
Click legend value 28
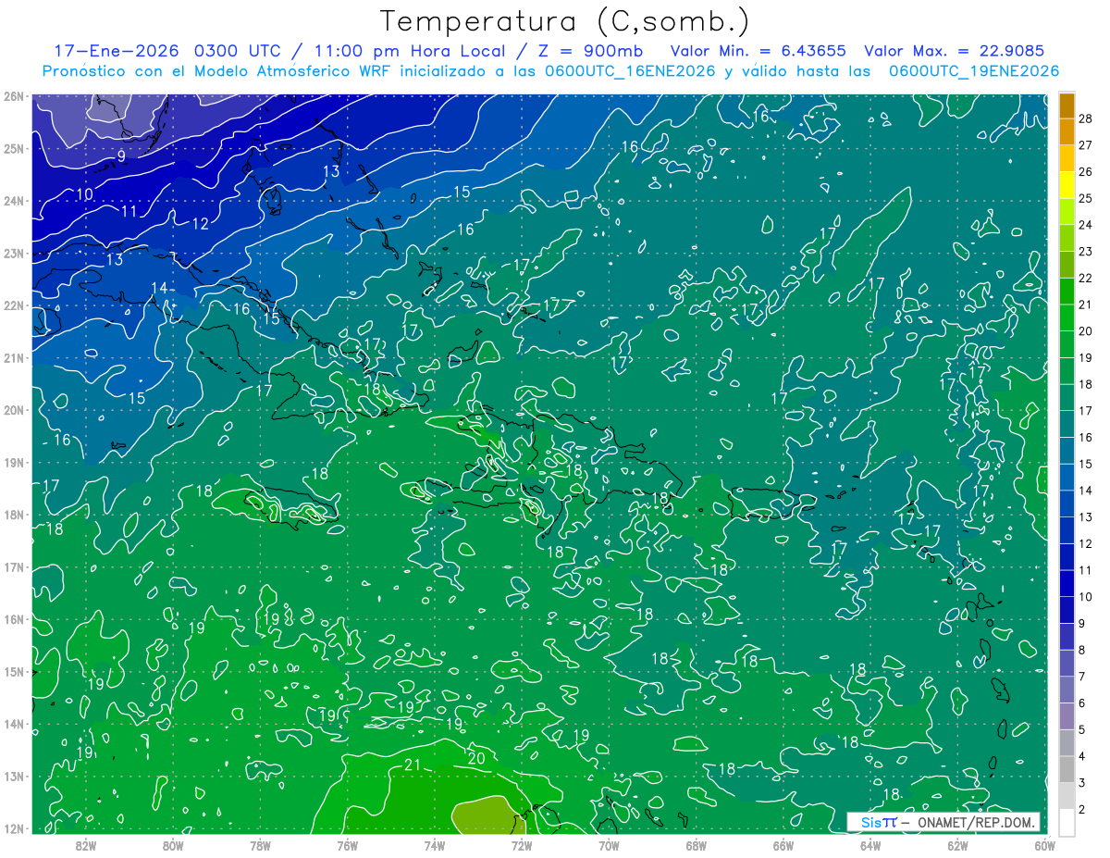(x=1085, y=118)
